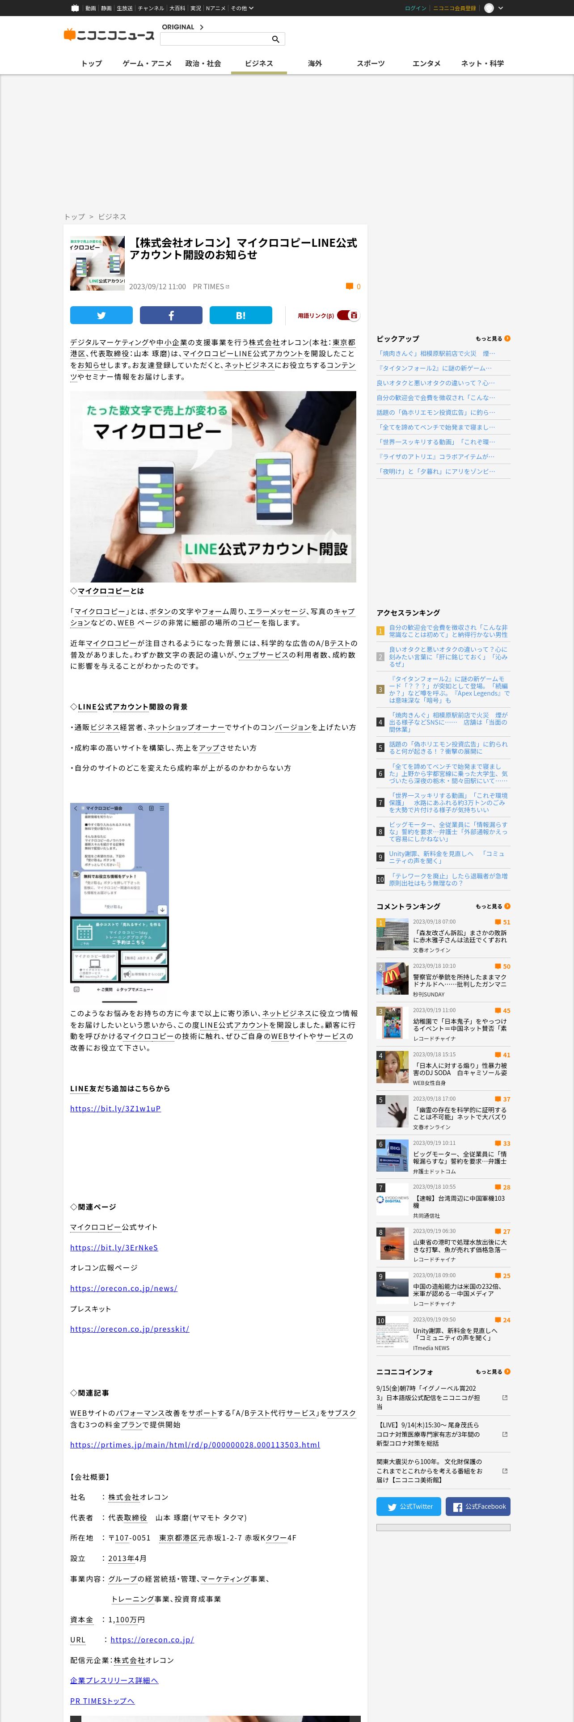Click comment count icon showing 50

(x=498, y=966)
